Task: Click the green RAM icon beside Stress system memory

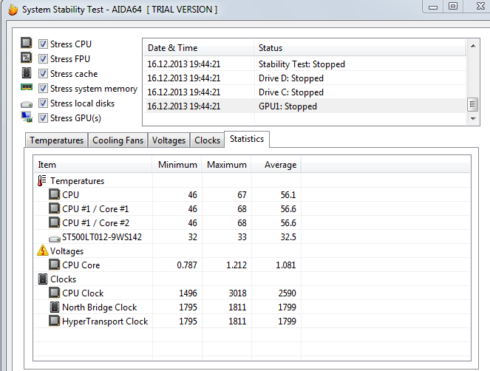Action: coord(27,87)
